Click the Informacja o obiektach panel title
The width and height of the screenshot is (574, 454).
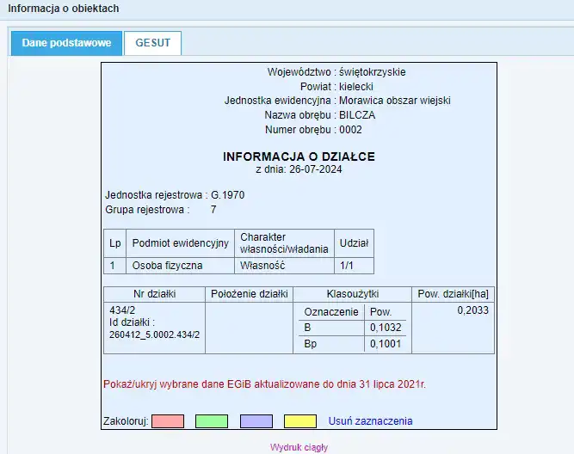point(64,9)
